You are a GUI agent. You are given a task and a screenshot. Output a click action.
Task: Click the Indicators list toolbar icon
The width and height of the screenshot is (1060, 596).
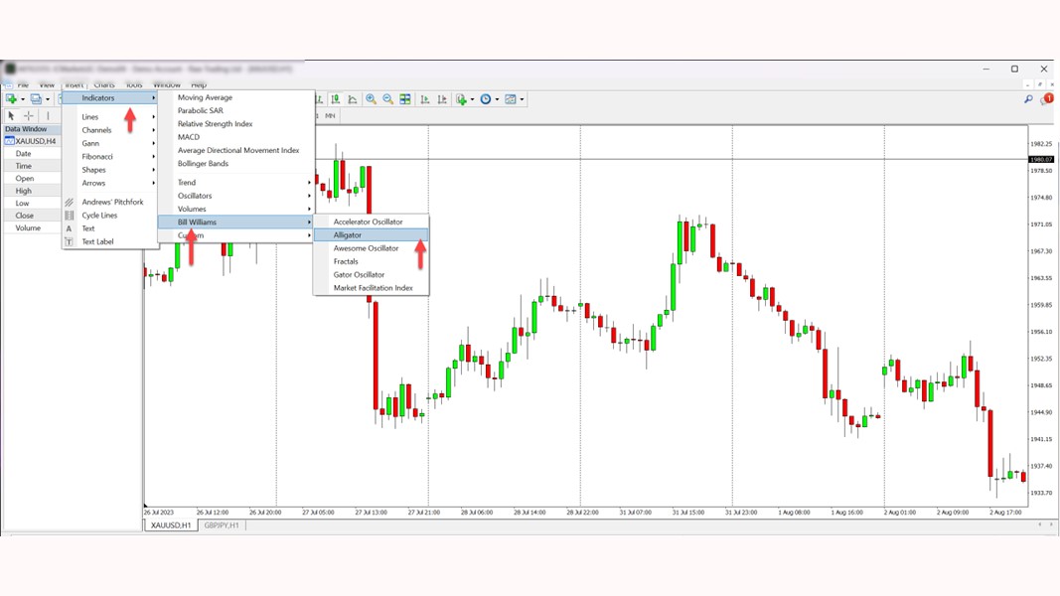tap(461, 99)
